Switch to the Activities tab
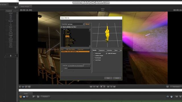This screenshot has height=102, width=182. point(110,50)
